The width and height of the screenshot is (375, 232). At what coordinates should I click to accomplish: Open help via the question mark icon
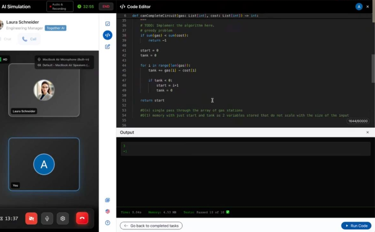108,223
